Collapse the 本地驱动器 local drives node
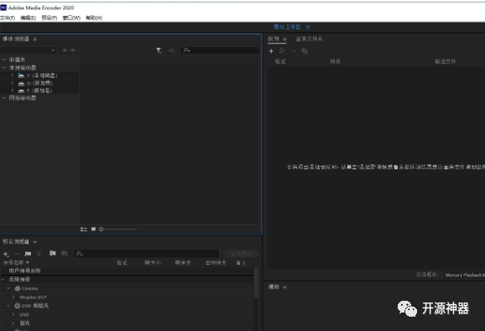Image resolution: width=485 pixels, height=331 pixels. [4, 67]
